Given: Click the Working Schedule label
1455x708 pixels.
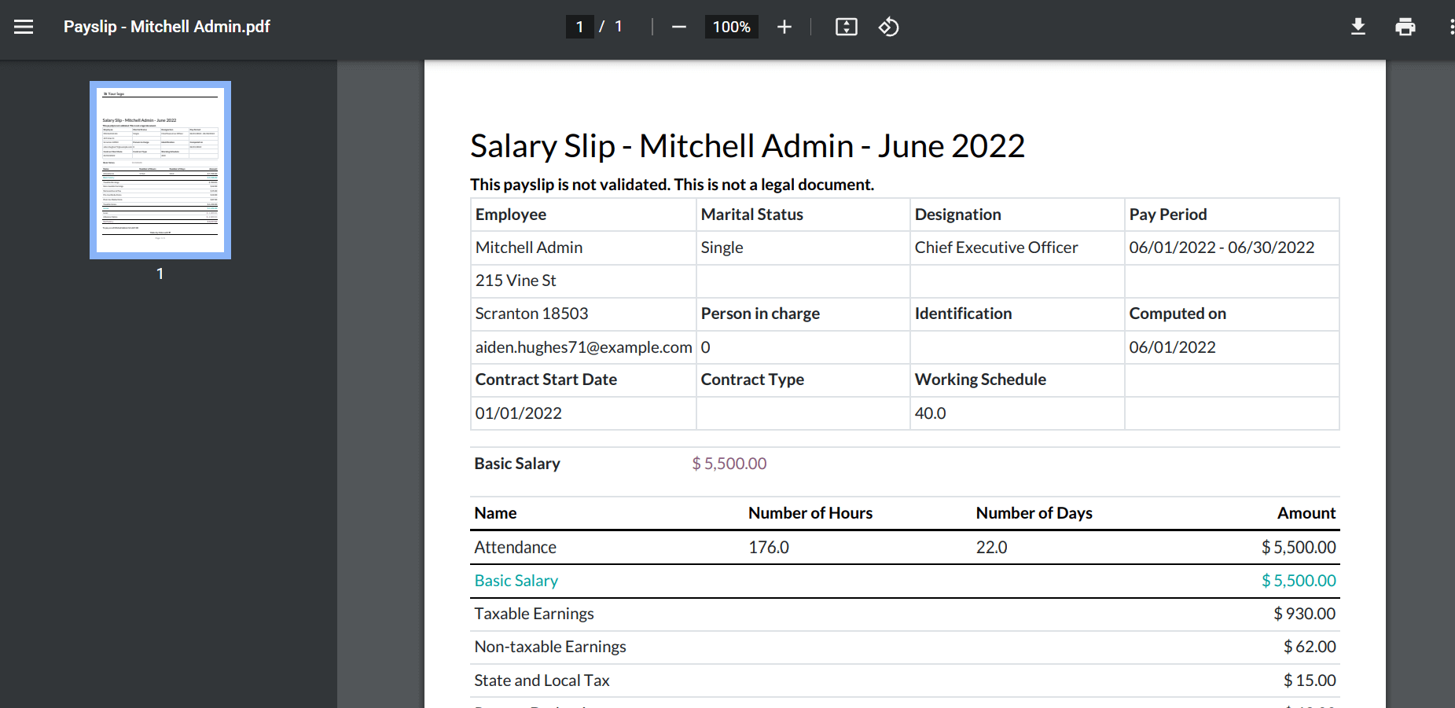Looking at the screenshot, I should (980, 380).
